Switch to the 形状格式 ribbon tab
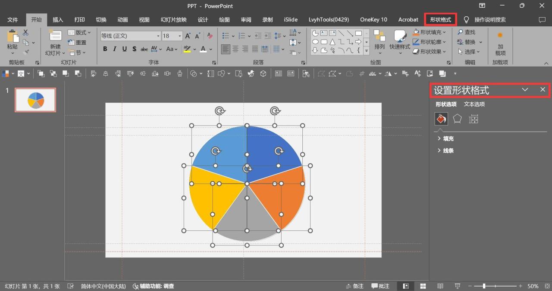552x291 pixels. [x=440, y=20]
